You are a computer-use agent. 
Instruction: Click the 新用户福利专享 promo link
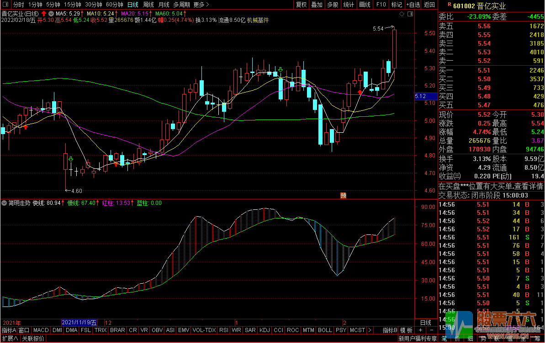[x=418, y=338]
